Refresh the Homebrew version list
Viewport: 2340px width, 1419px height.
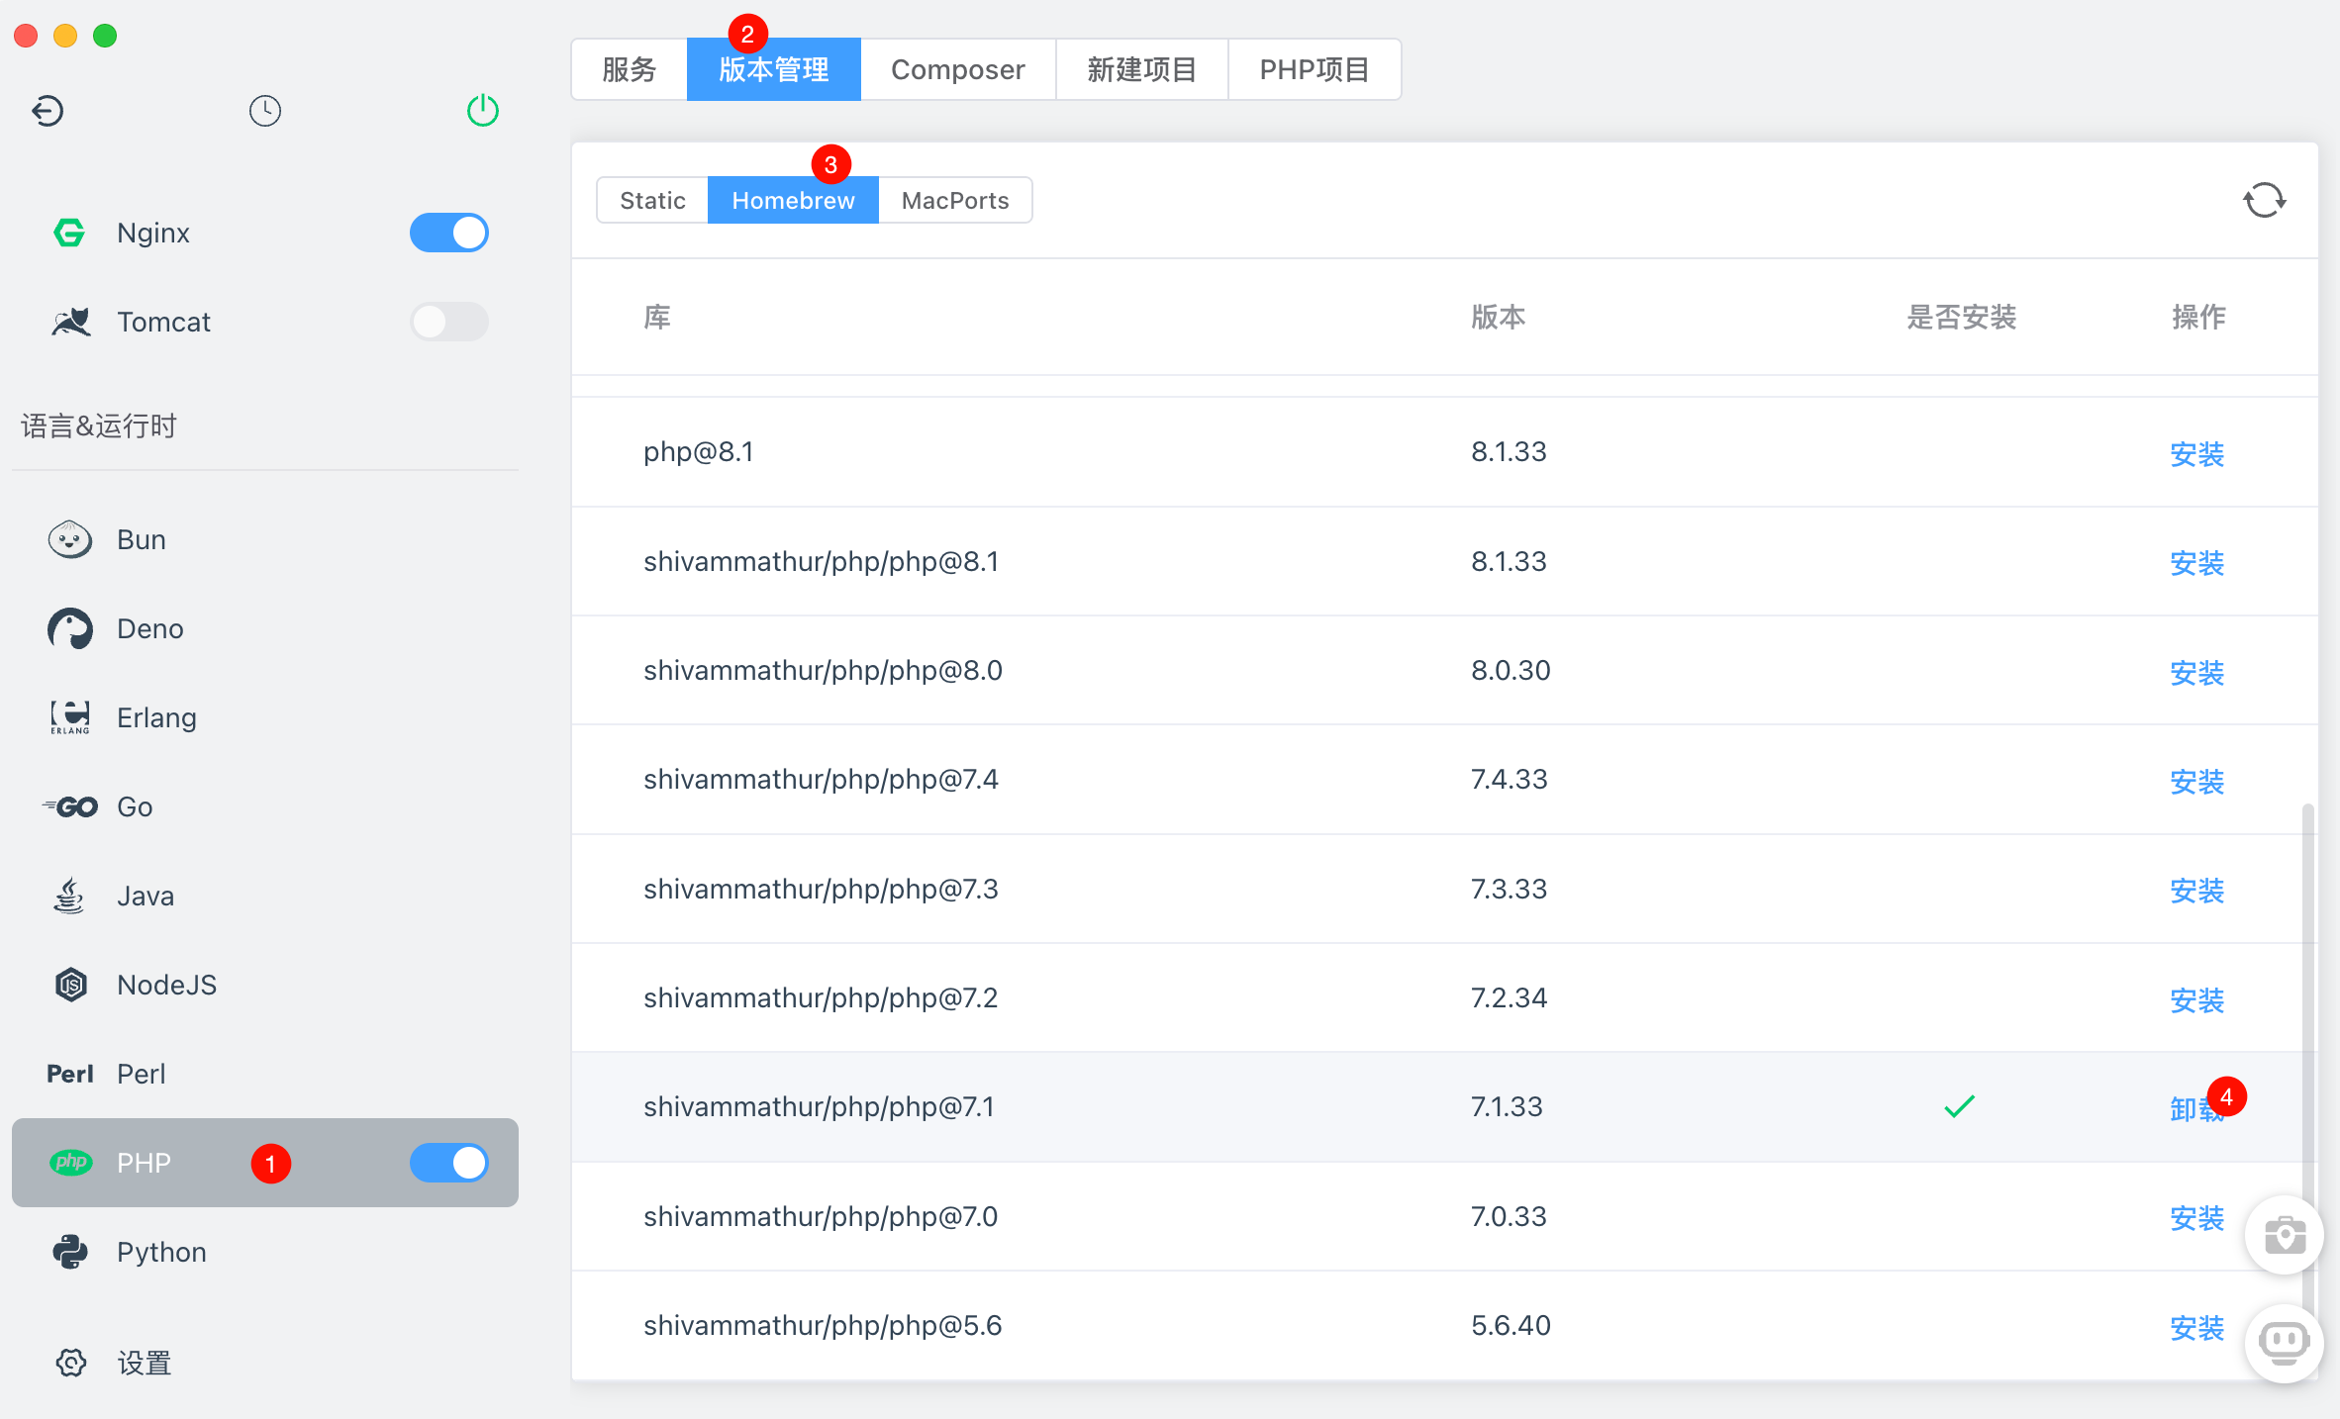pyautogui.click(x=2265, y=201)
